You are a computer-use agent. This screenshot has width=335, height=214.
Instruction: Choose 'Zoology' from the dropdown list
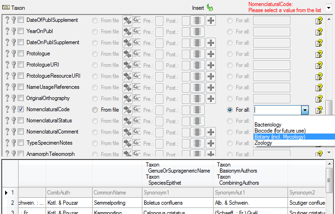pos(263,143)
